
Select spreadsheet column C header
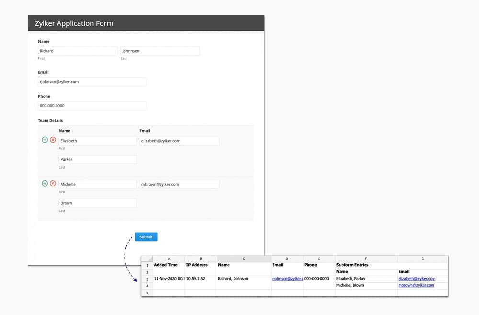pos(244,259)
